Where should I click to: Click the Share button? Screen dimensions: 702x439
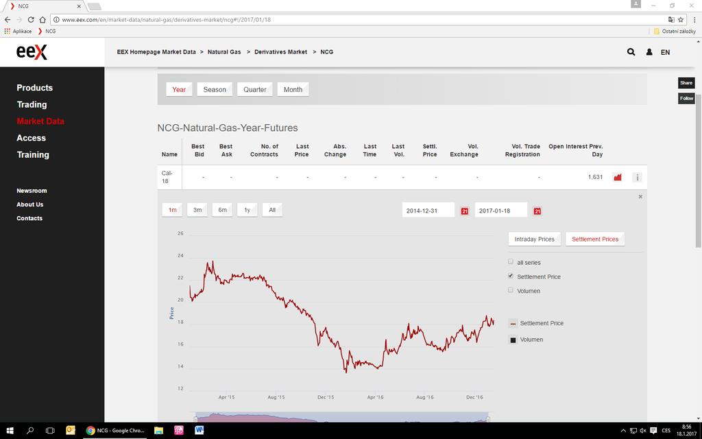pyautogui.click(x=686, y=83)
